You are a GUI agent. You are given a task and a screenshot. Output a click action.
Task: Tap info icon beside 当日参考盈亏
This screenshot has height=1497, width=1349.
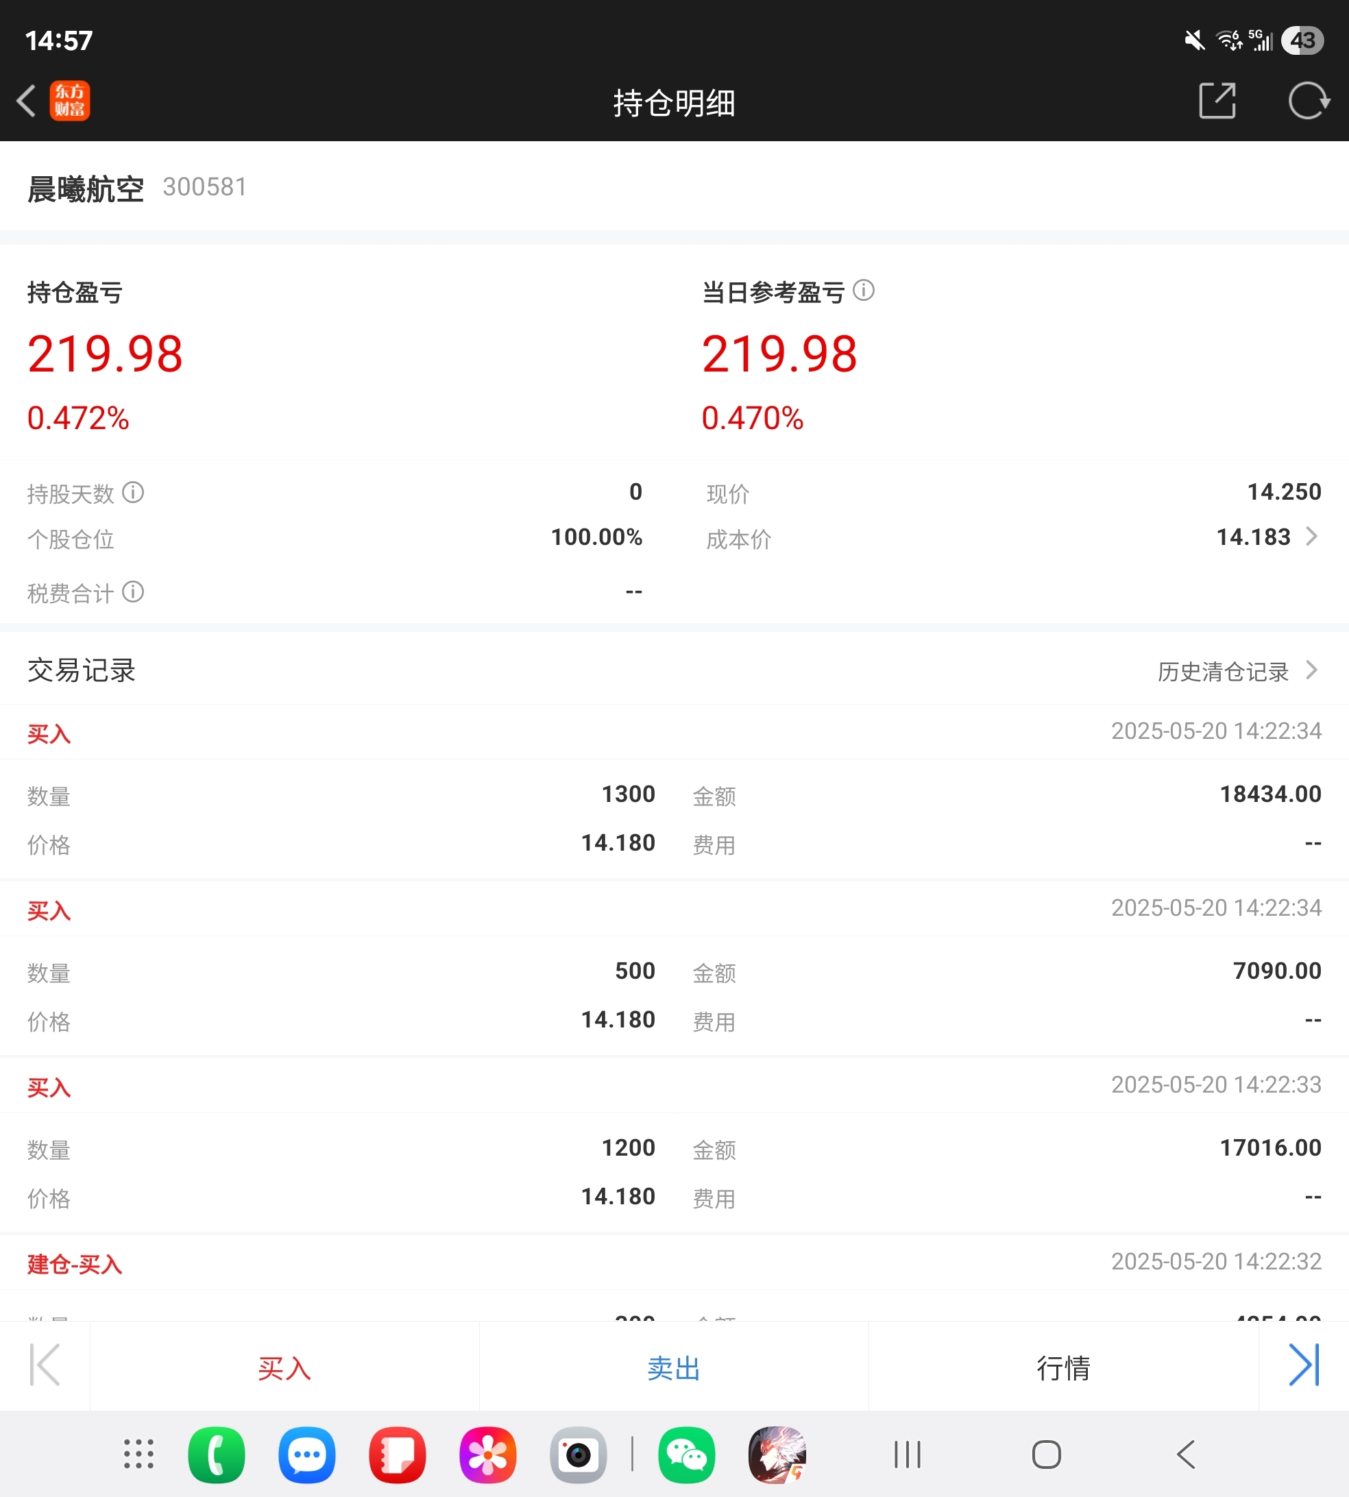point(864,290)
